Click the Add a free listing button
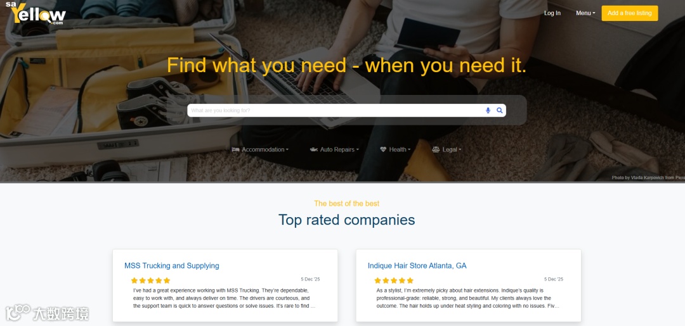The height and width of the screenshot is (326, 685). click(x=630, y=13)
